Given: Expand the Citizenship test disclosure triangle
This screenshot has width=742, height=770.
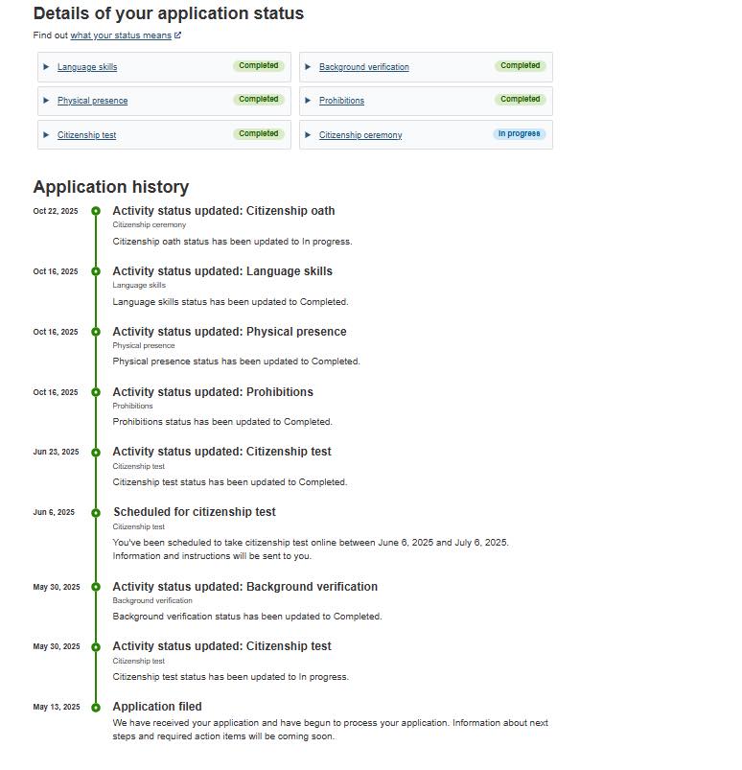Looking at the screenshot, I should pos(46,135).
